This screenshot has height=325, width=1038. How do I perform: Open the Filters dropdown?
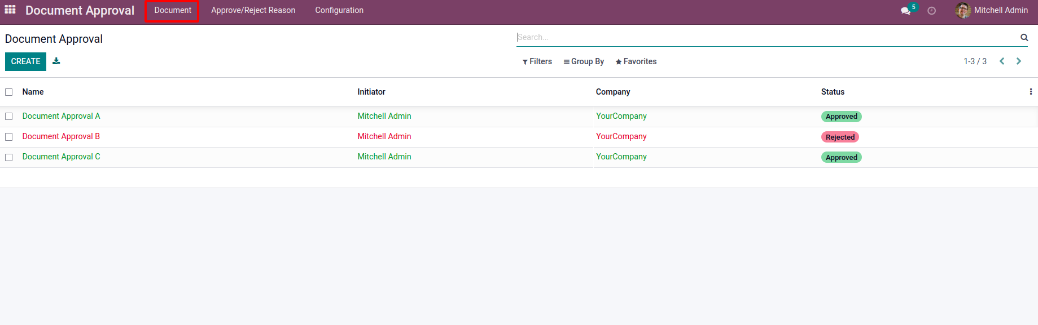[537, 61]
